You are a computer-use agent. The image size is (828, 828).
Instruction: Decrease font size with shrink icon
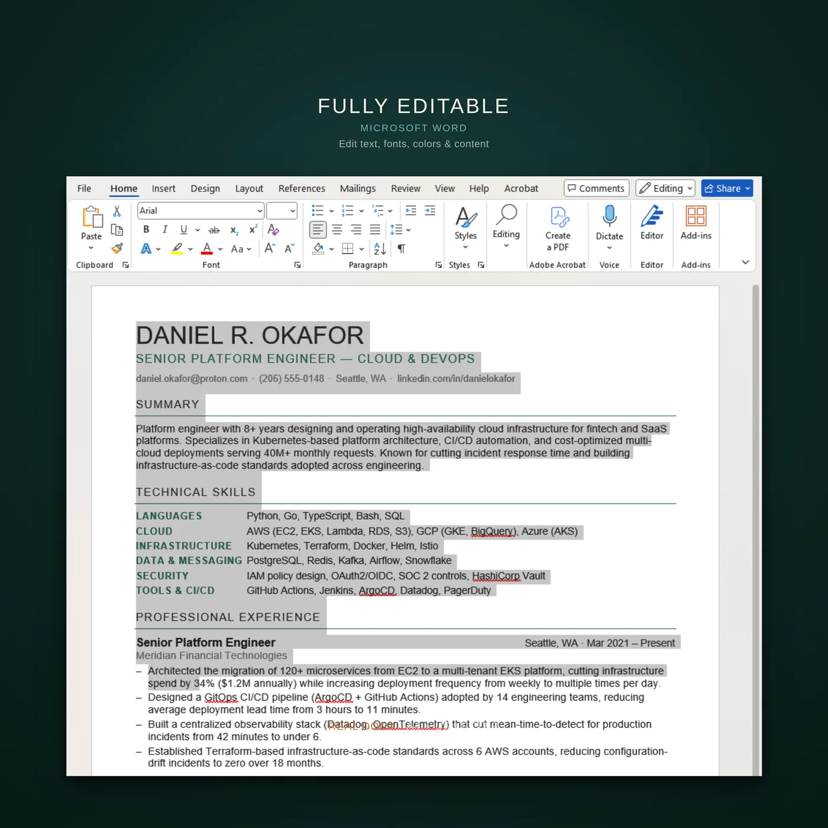[289, 248]
